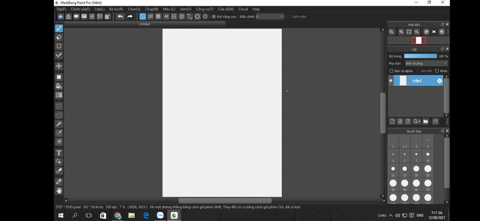
Task: Select the Fill rectangle tool
Action: click(59, 77)
